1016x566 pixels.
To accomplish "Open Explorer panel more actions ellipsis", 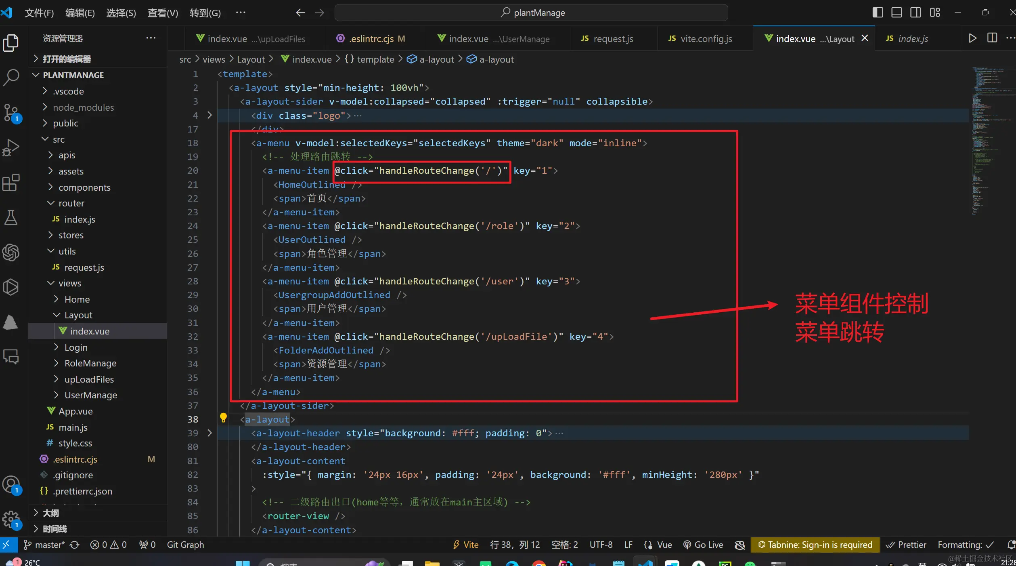I will click(x=151, y=38).
